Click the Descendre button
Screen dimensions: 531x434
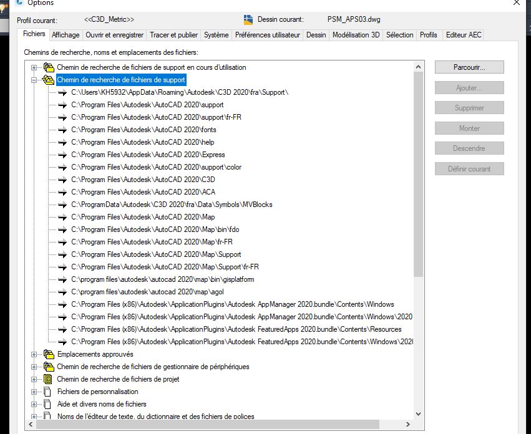coord(469,148)
